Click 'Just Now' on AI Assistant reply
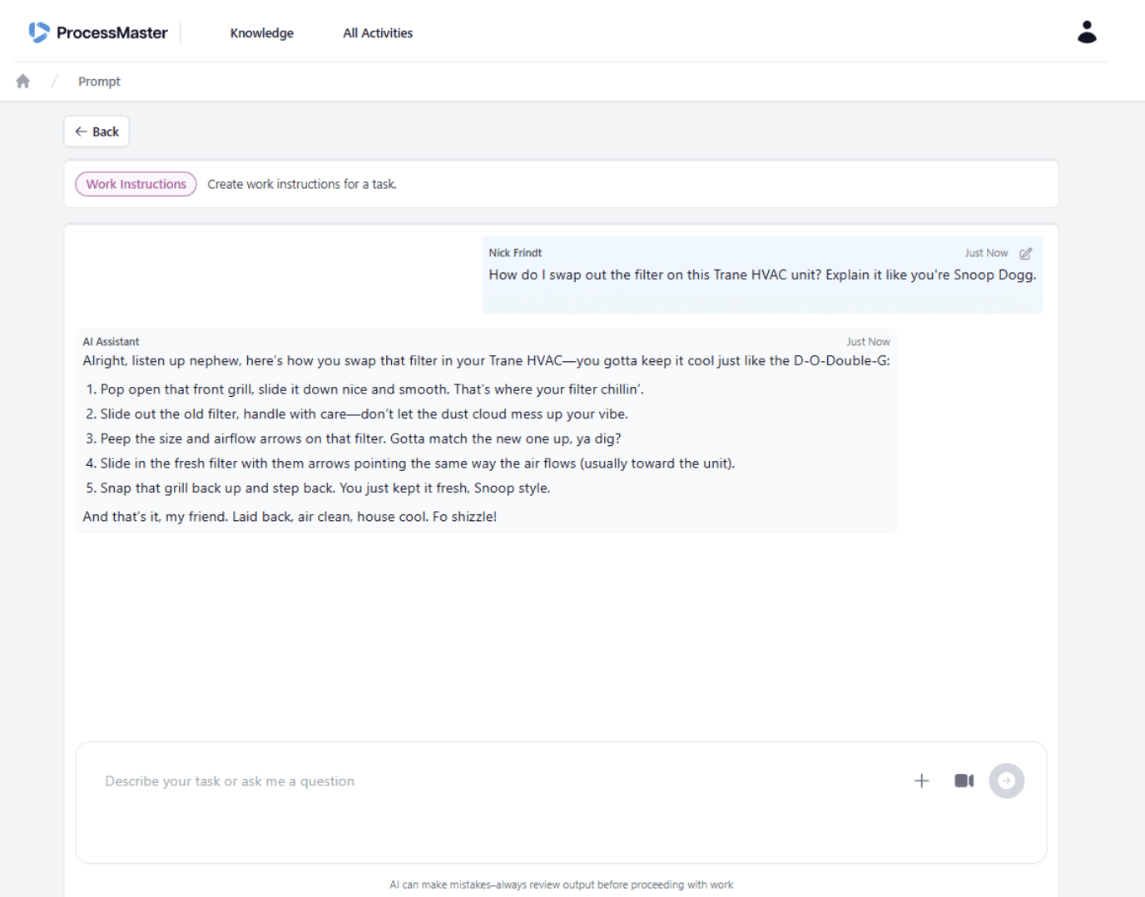 point(868,342)
